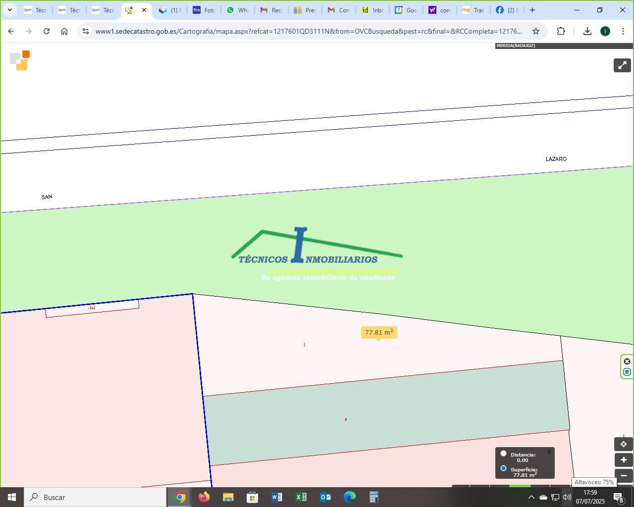
Task: Open the Extensions menu
Action: 561,31
